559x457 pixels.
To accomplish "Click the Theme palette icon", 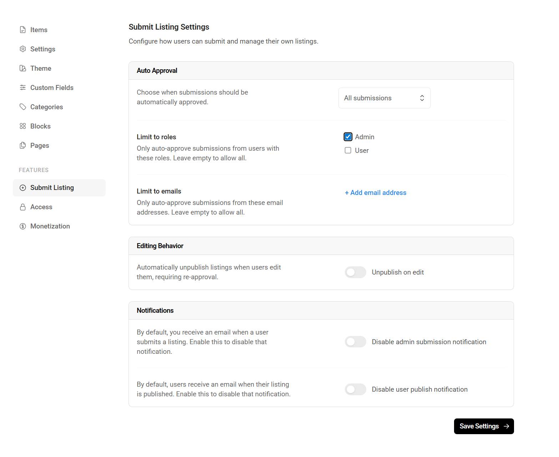I will click(x=23, y=68).
